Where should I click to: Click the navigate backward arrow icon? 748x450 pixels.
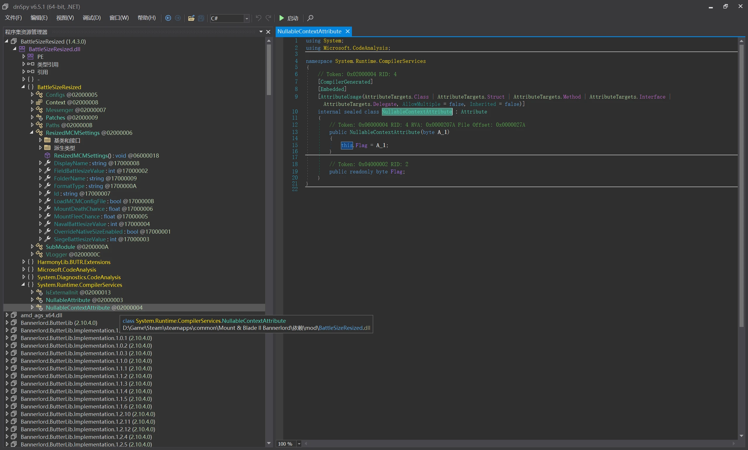(x=168, y=18)
